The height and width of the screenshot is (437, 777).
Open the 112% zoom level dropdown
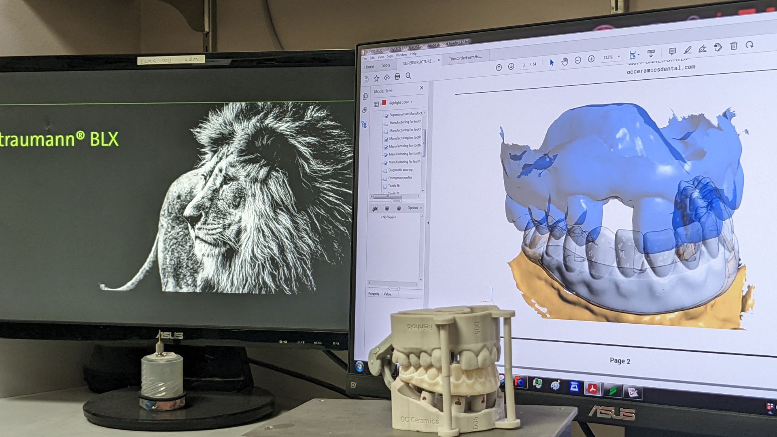pos(618,57)
